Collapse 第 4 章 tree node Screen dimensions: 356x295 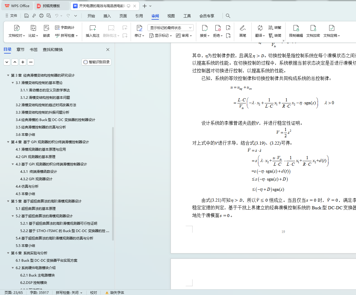(8, 142)
